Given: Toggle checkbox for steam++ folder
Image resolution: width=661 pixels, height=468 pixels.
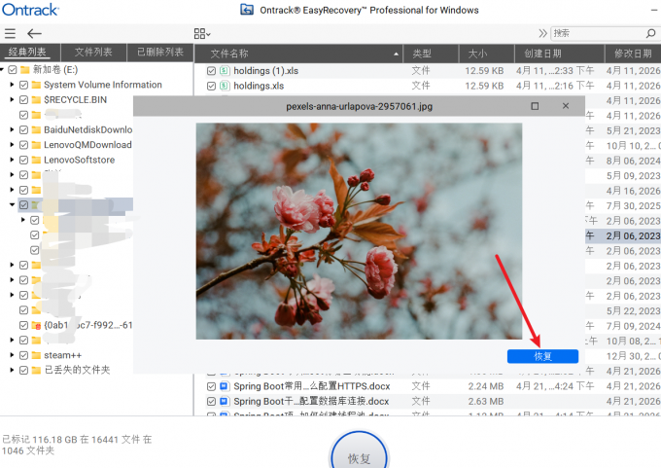Looking at the screenshot, I should click(x=23, y=355).
